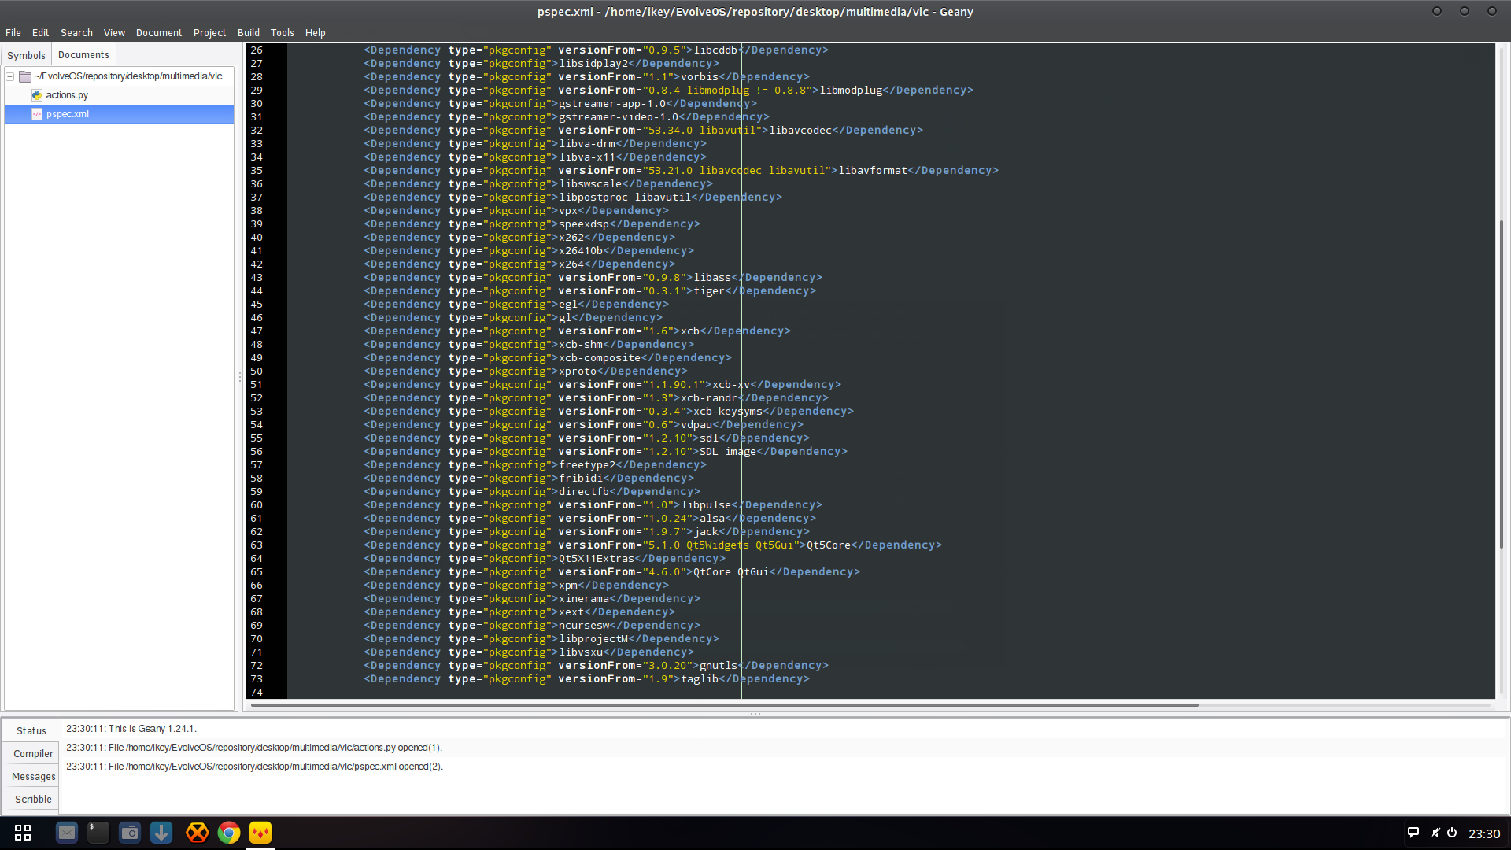Switch to the Geany task icon
This screenshot has height=850, width=1511.
tap(260, 833)
